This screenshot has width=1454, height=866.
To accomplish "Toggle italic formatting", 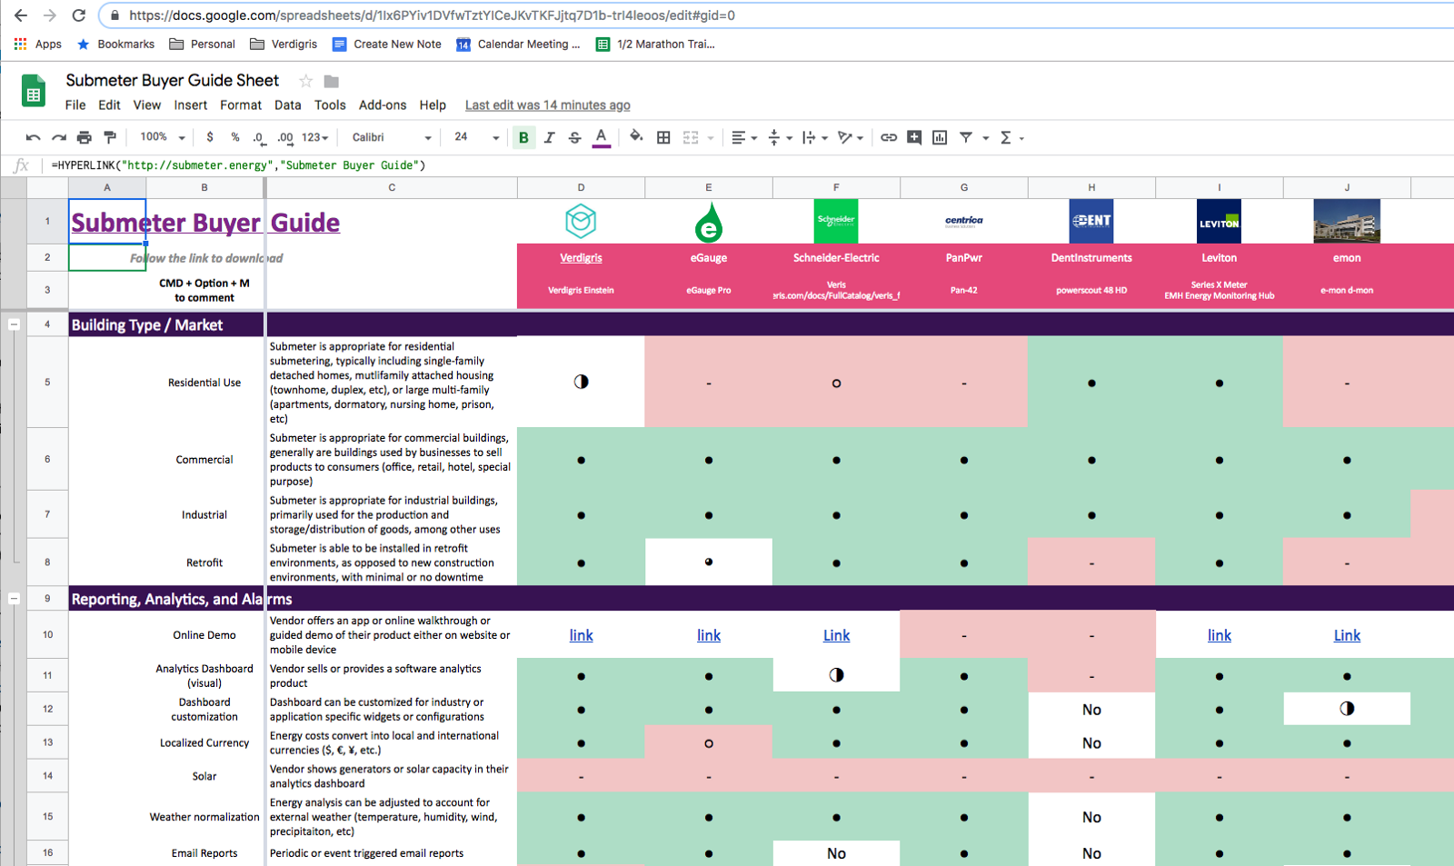I will click(550, 137).
